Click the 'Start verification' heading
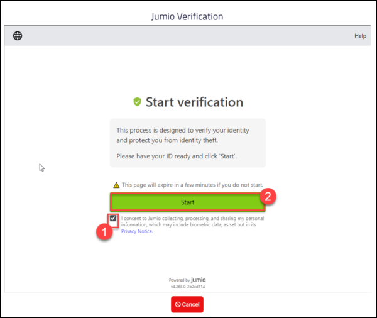 point(194,102)
